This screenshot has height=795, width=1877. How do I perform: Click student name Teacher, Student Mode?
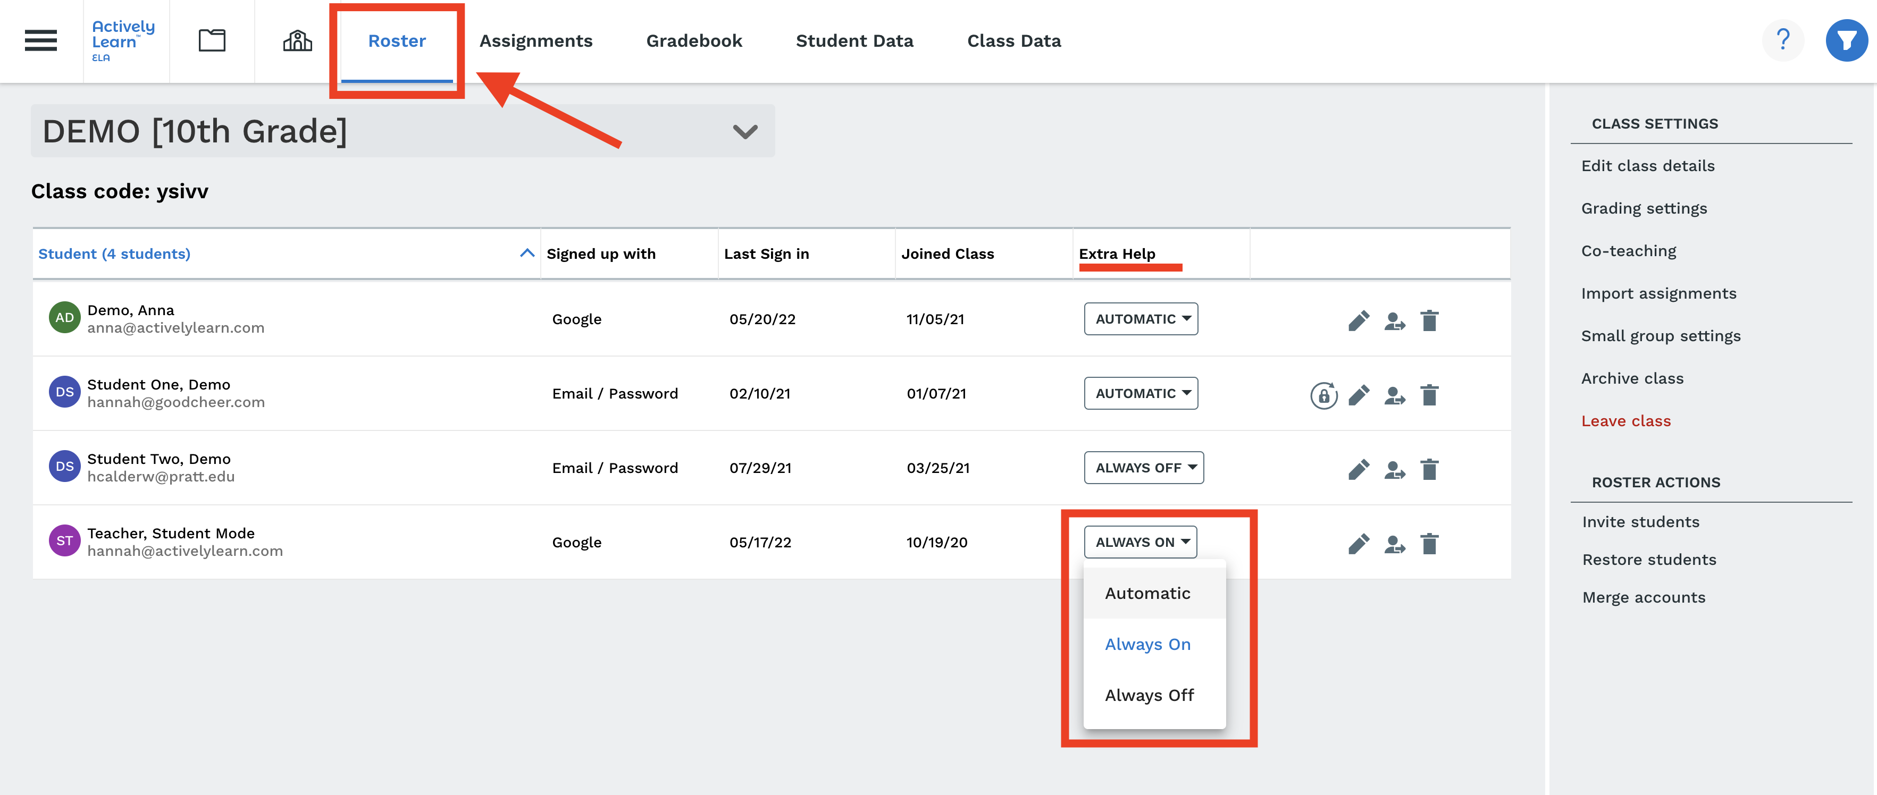coord(171,533)
